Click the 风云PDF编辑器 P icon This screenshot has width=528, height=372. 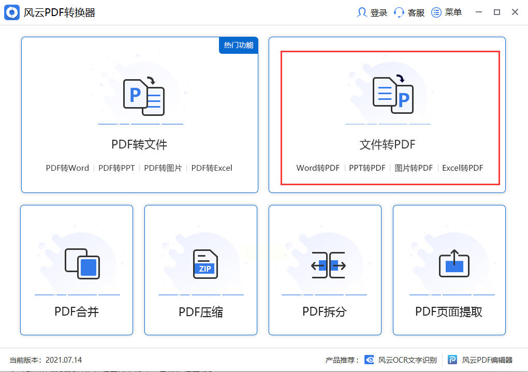tap(452, 360)
